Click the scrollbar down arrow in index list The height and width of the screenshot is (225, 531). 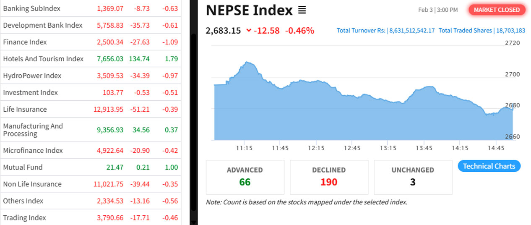pos(193,222)
